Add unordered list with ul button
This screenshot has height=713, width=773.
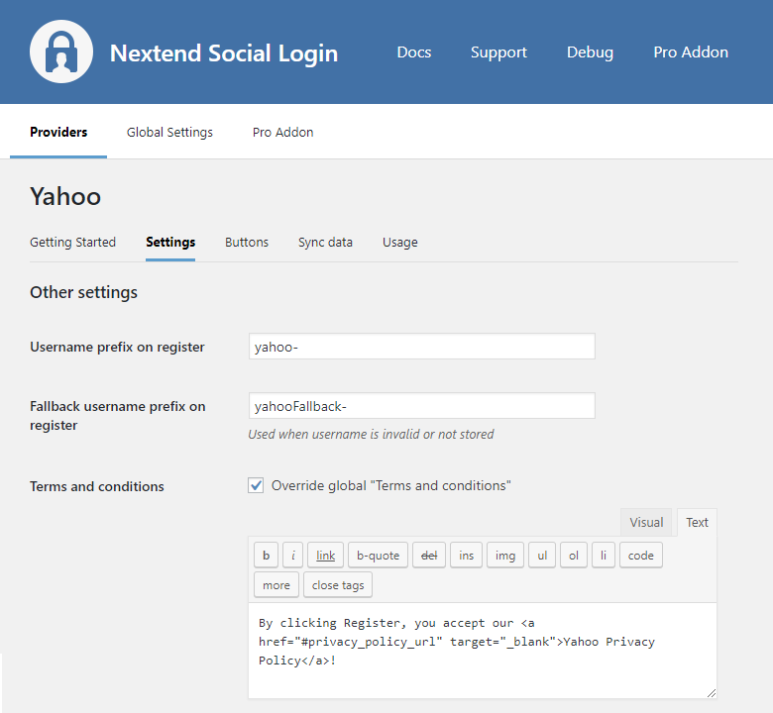[541, 556]
